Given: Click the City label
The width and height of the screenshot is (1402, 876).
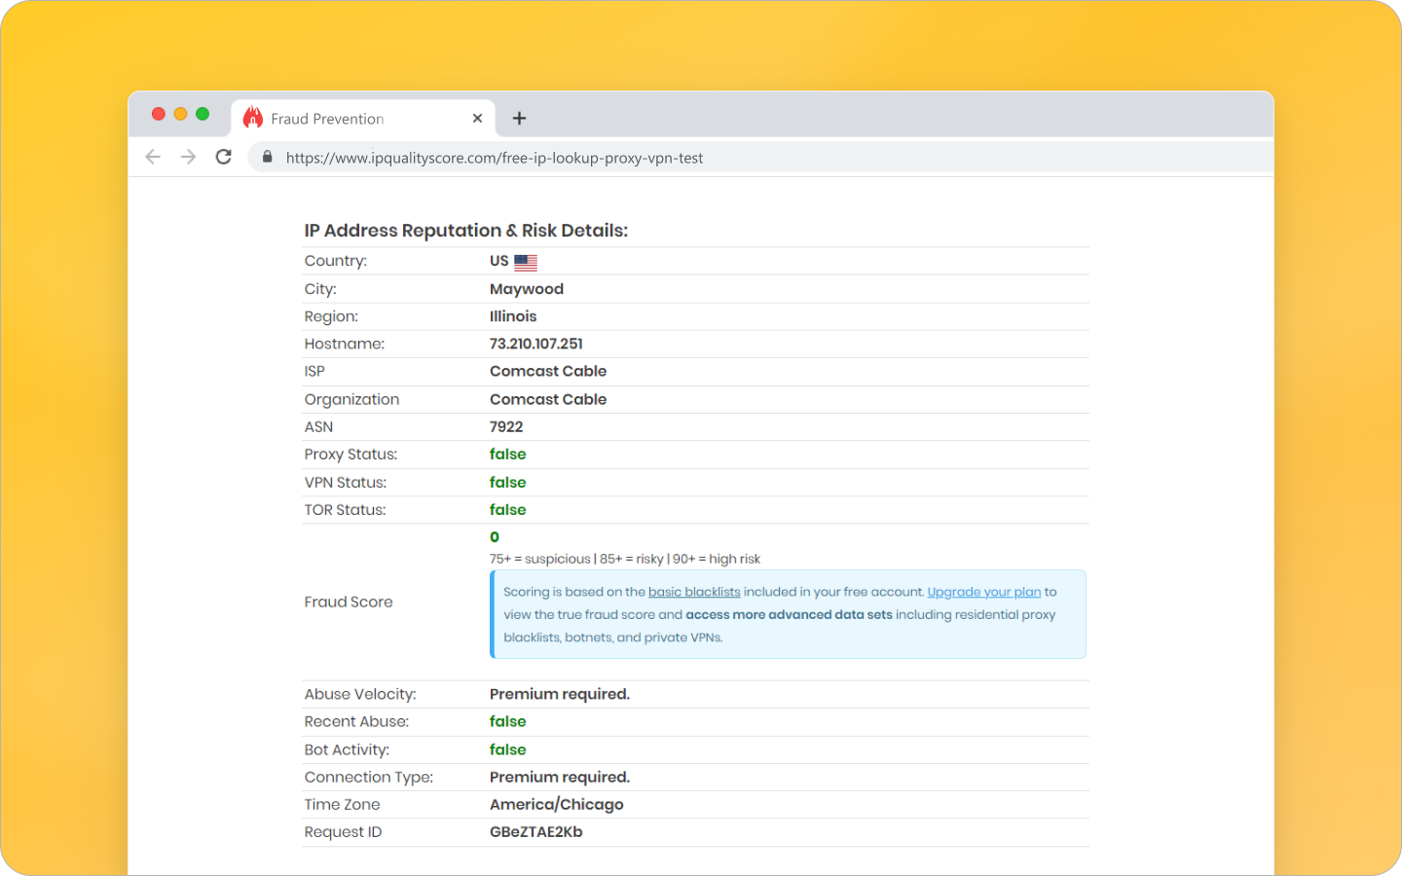Looking at the screenshot, I should coord(320,289).
